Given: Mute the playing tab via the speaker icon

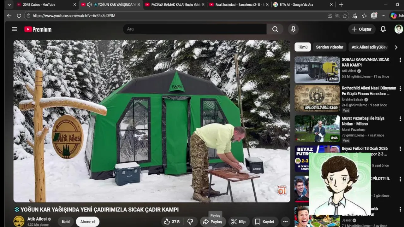Looking at the screenshot, I should click(x=89, y=5).
